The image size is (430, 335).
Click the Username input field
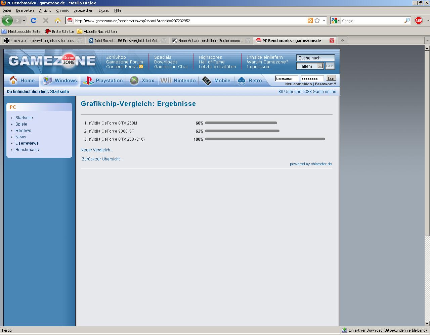(286, 79)
